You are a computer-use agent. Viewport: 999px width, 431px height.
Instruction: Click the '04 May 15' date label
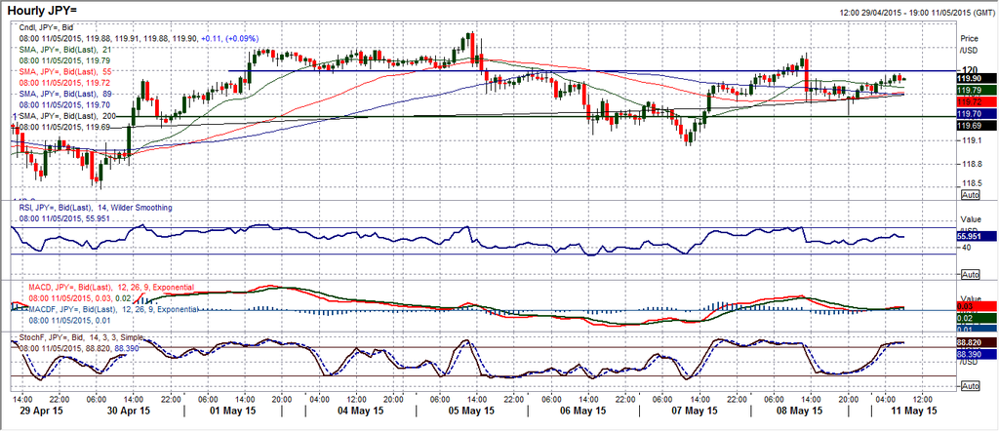pos(363,411)
